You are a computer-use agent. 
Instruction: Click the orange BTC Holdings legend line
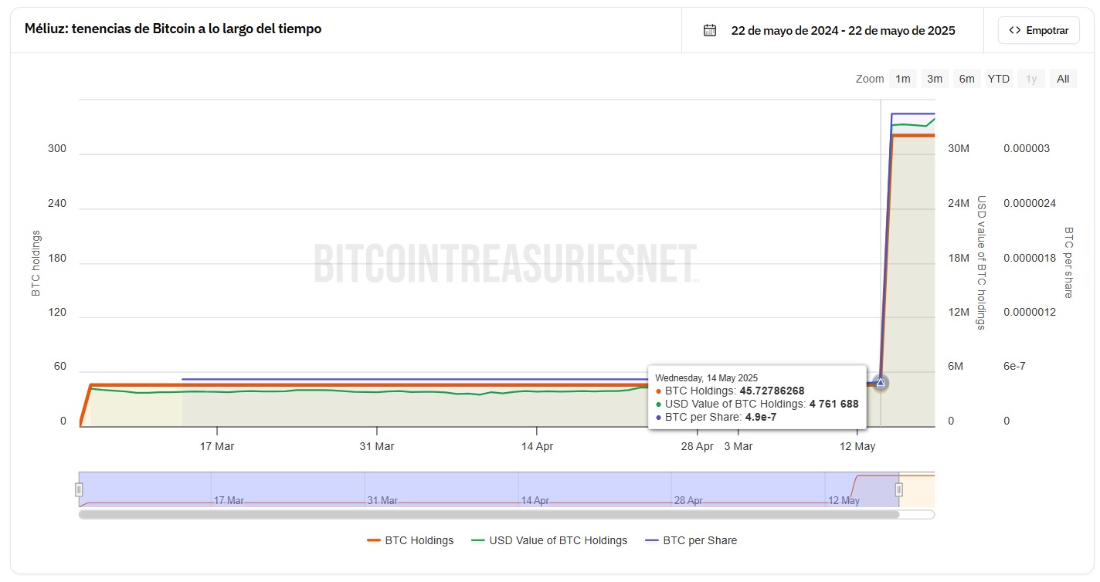coord(374,540)
